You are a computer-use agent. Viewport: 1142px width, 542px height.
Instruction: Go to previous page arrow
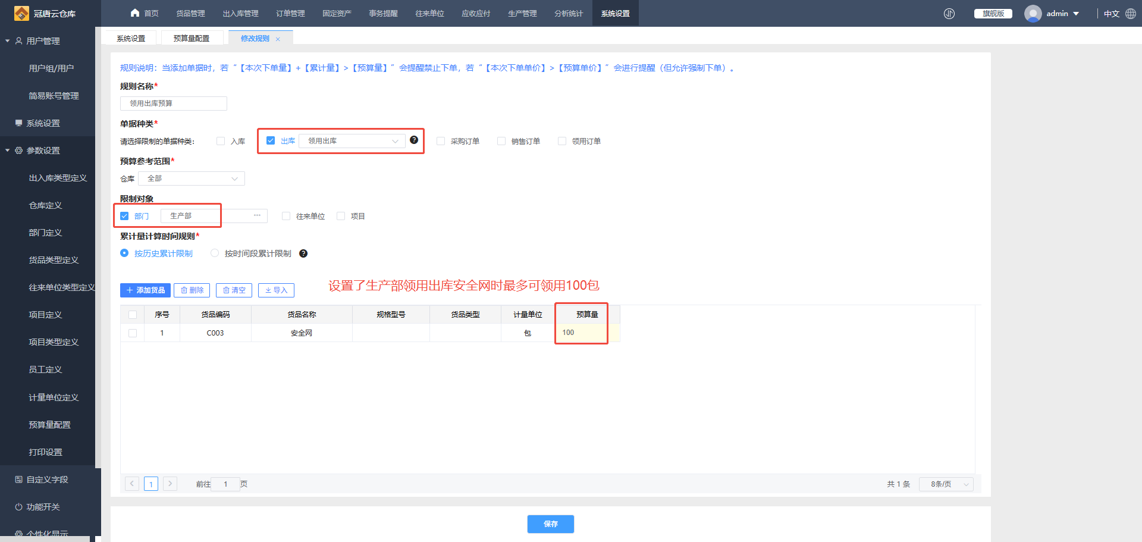coord(133,484)
